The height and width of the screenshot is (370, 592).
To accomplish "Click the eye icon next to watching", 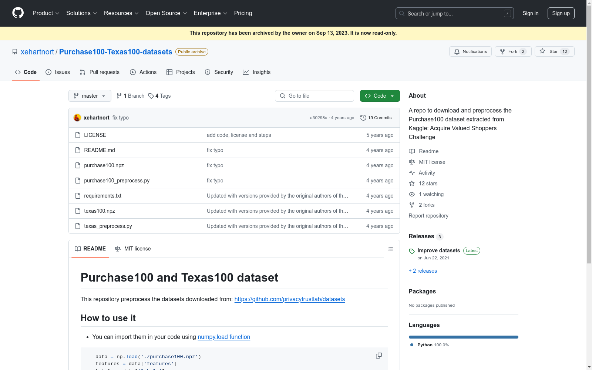I will [412, 194].
